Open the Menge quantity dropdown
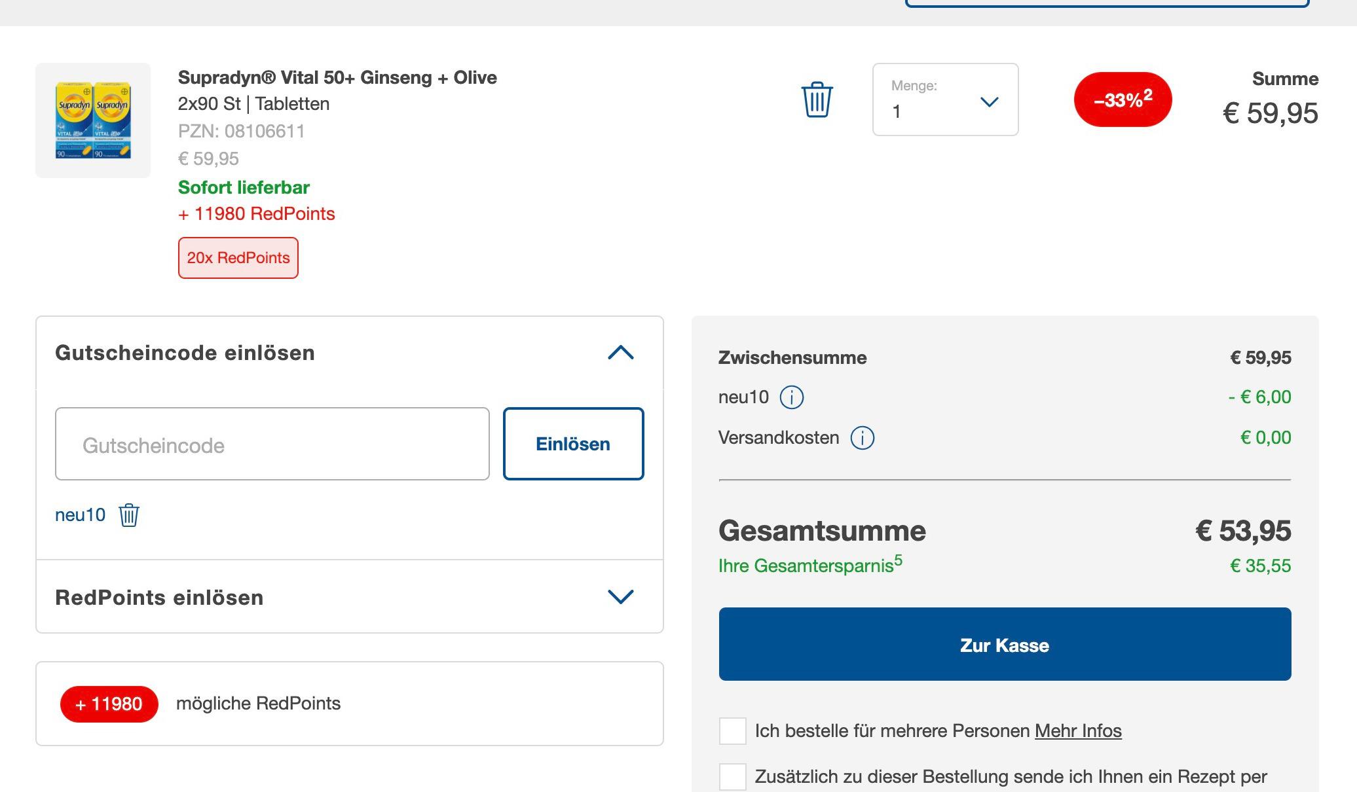Image resolution: width=1357 pixels, height=792 pixels. (x=945, y=99)
